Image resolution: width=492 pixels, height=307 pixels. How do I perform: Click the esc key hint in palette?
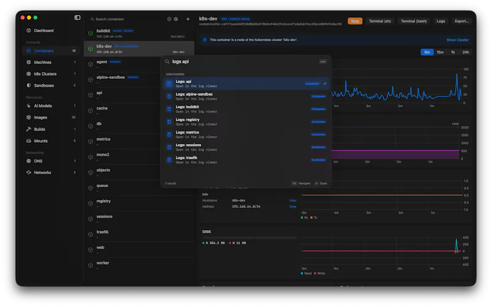(x=323, y=62)
